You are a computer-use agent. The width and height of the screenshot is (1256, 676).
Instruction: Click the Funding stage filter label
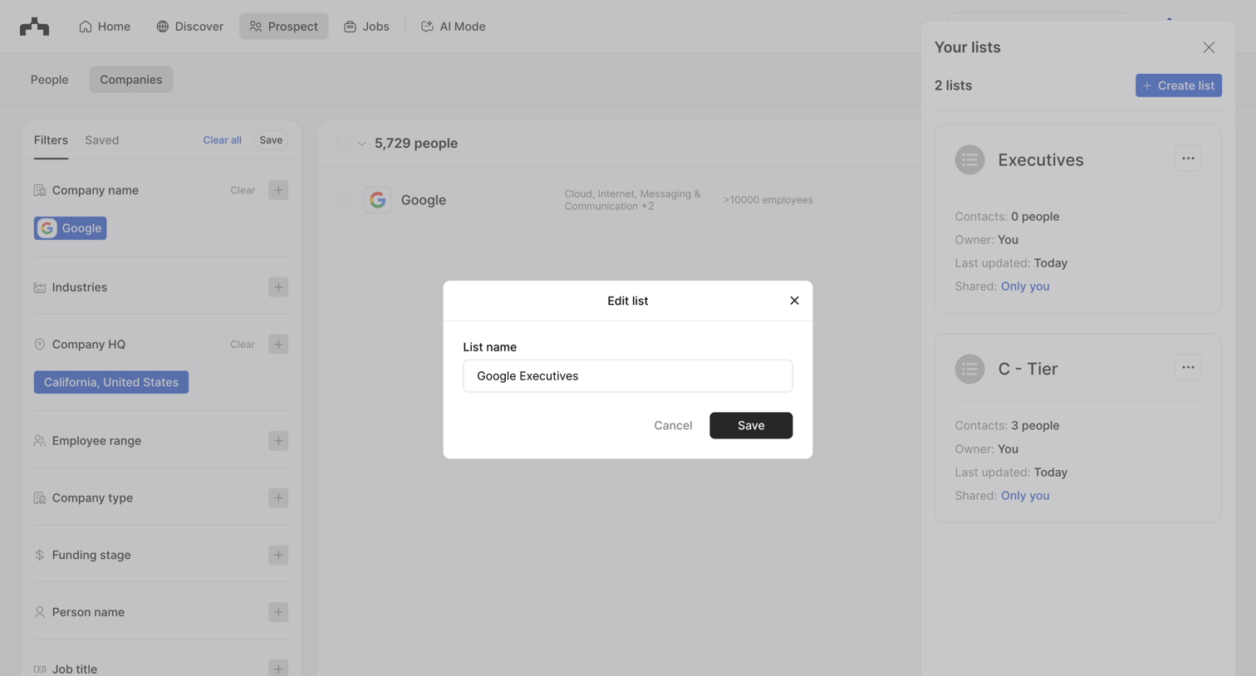(x=91, y=556)
